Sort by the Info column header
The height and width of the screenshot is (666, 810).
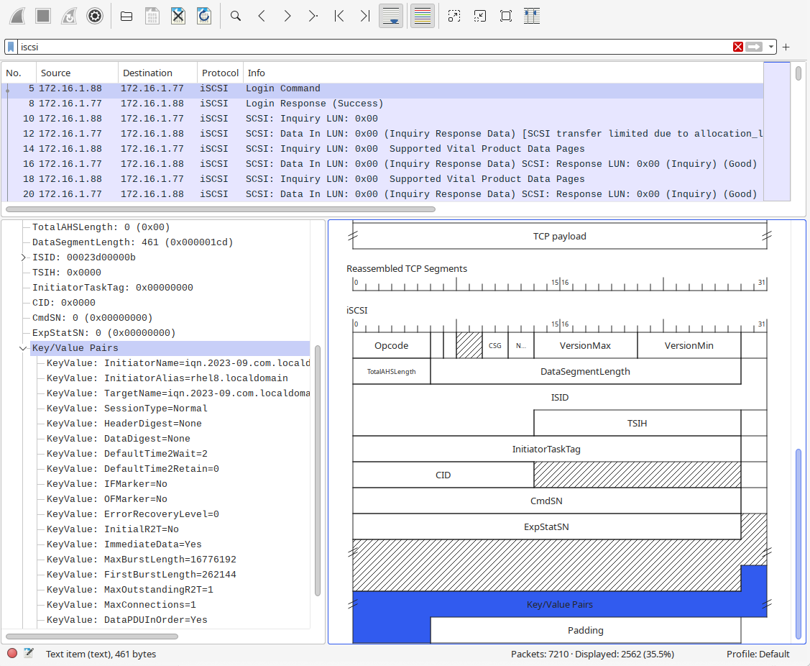[503, 73]
